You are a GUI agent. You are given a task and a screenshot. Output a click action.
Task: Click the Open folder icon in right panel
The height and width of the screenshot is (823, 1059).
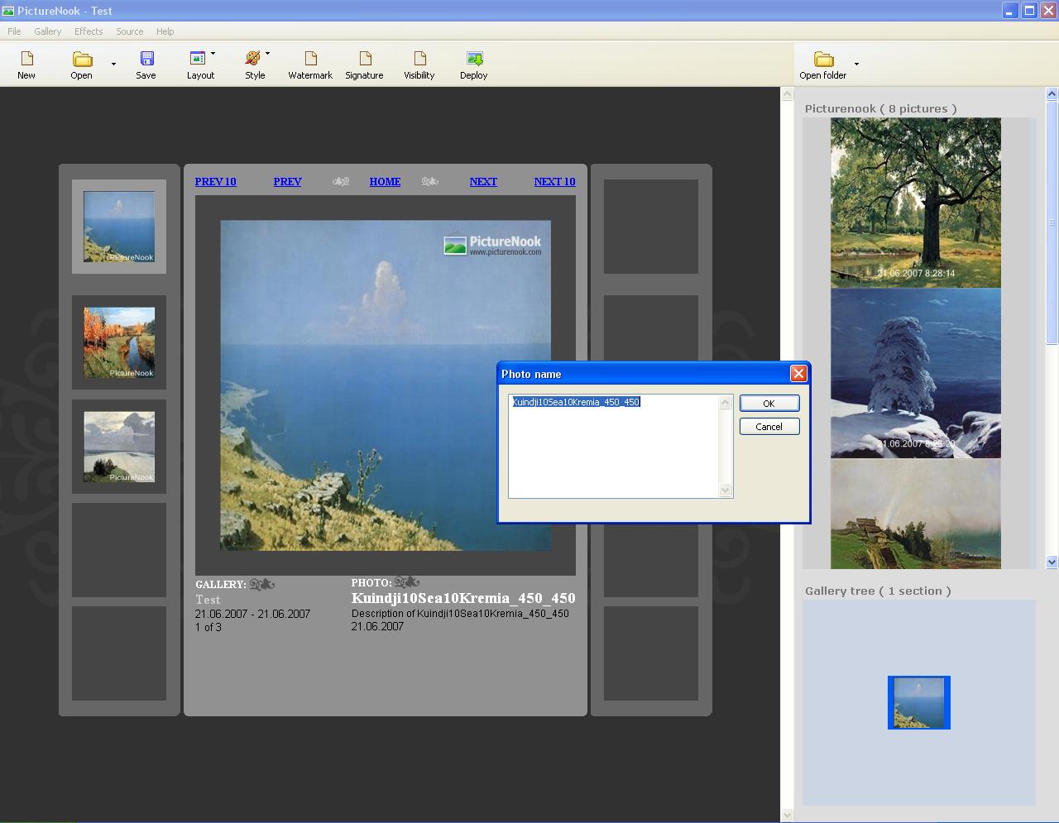(823, 59)
